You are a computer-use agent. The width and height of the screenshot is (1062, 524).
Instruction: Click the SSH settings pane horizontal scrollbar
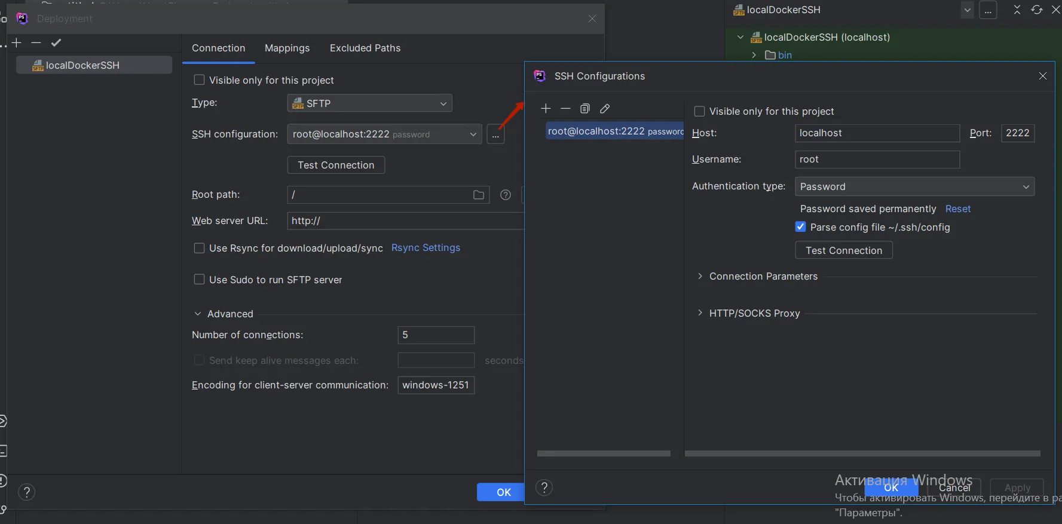point(862,453)
